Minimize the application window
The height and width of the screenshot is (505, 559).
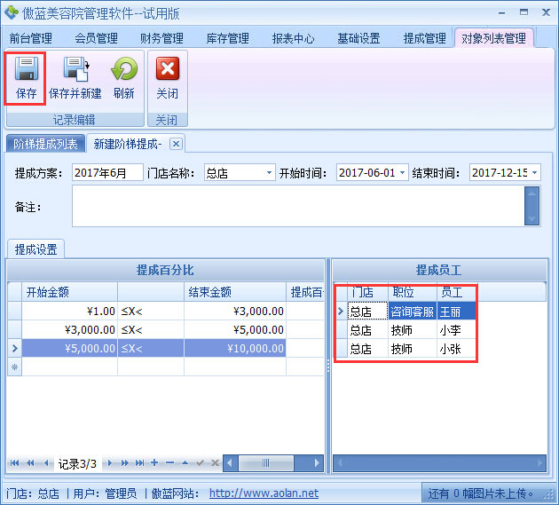click(502, 12)
